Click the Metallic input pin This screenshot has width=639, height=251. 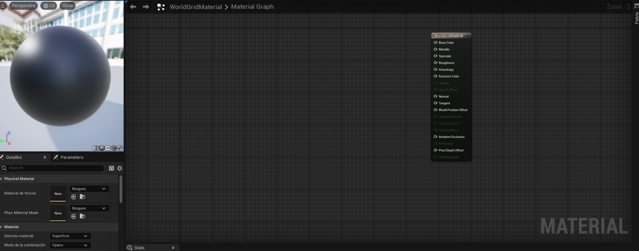pyautogui.click(x=436, y=49)
